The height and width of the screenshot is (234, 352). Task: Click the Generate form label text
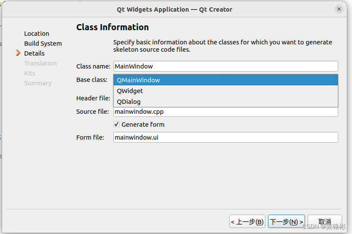[143, 125]
